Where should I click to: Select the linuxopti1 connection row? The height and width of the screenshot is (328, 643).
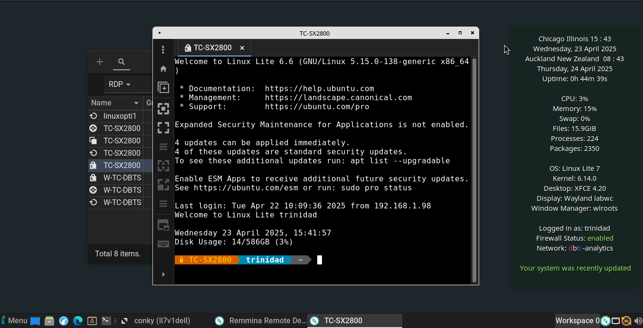[120, 116]
